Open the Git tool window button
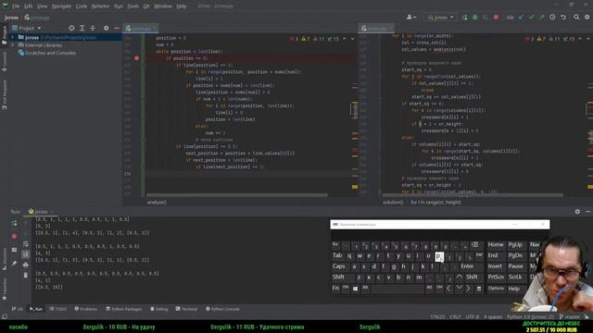Screen dimensions: 593x333 [x=17, y=309]
